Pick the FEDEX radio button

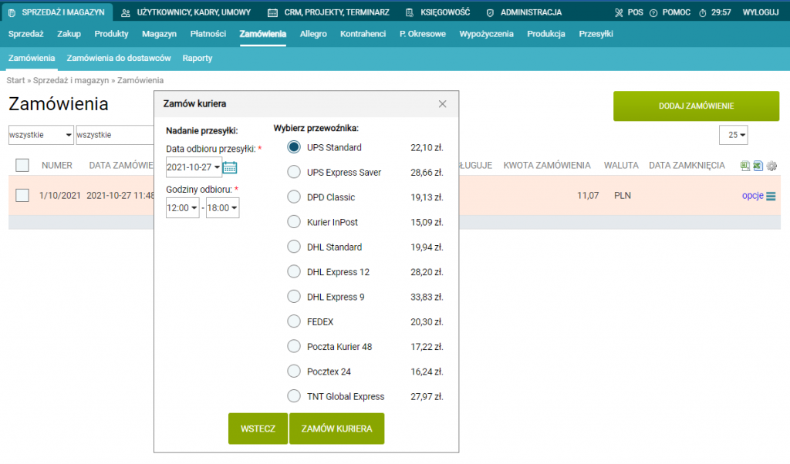(x=293, y=321)
